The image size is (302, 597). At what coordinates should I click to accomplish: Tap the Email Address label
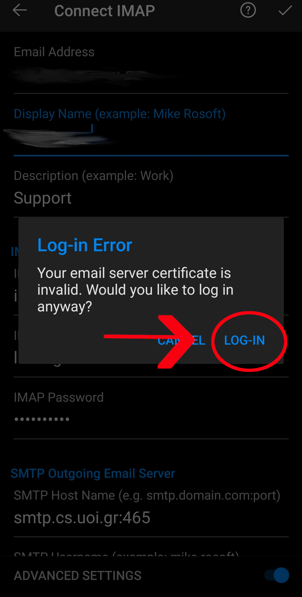[54, 52]
